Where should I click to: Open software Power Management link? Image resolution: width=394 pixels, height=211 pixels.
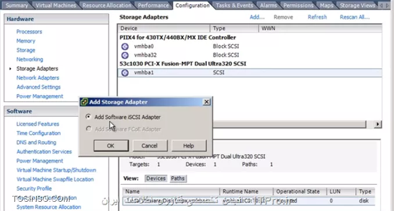(40, 161)
